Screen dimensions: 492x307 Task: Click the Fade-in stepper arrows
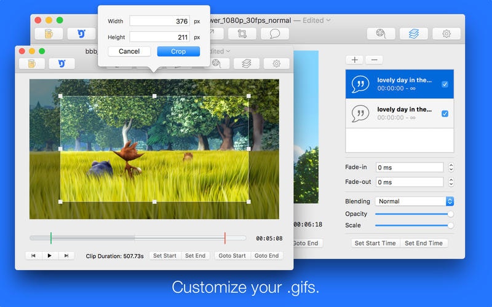[451, 167]
